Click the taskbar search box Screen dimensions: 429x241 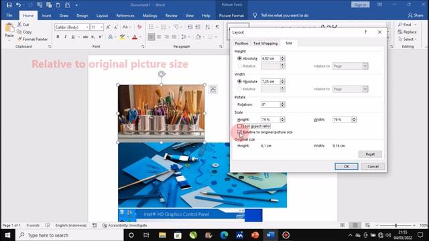[70, 235]
